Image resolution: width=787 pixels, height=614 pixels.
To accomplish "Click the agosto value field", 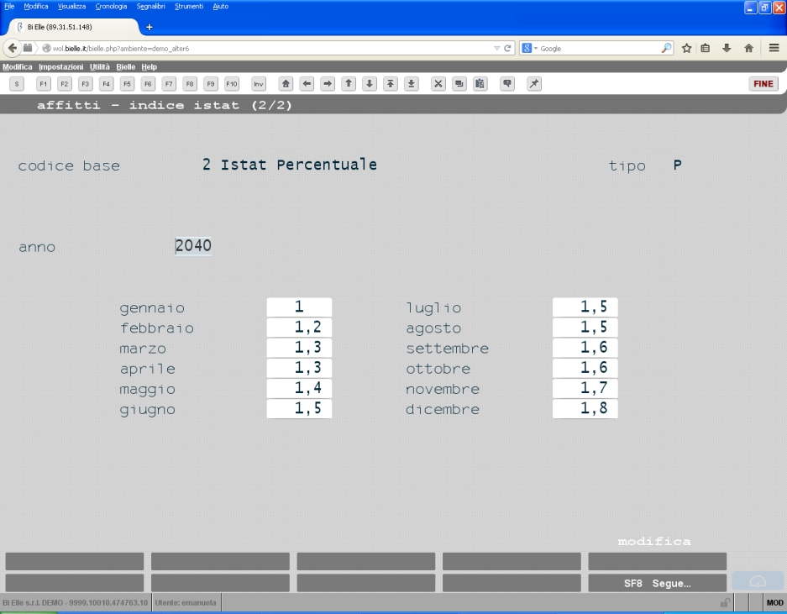I will tap(585, 328).
